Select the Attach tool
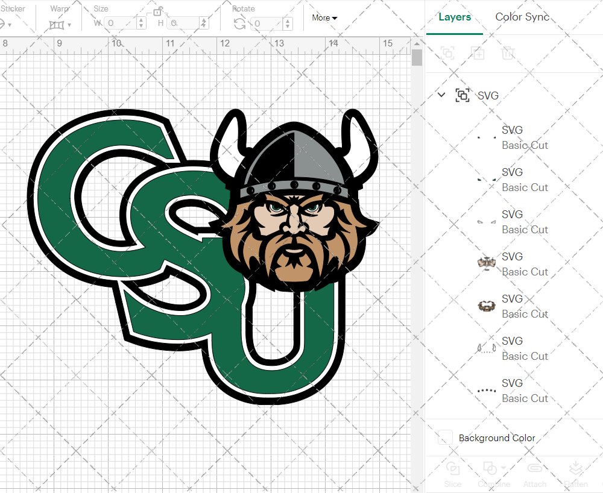Image resolution: width=603 pixels, height=493 pixels. [x=535, y=474]
